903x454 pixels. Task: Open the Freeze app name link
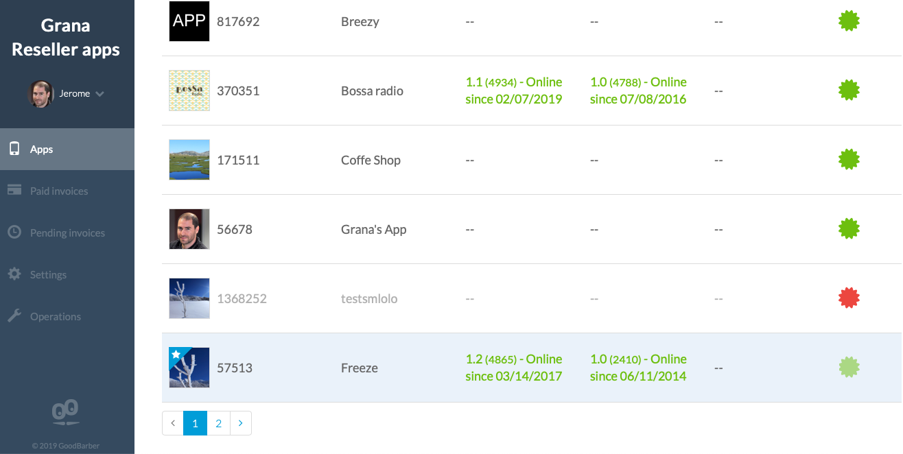click(x=360, y=368)
